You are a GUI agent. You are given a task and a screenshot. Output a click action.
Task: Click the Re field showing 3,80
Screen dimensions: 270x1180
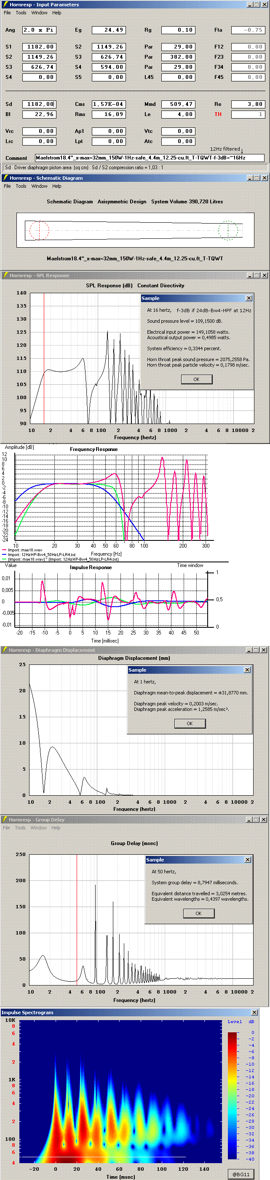248,105
